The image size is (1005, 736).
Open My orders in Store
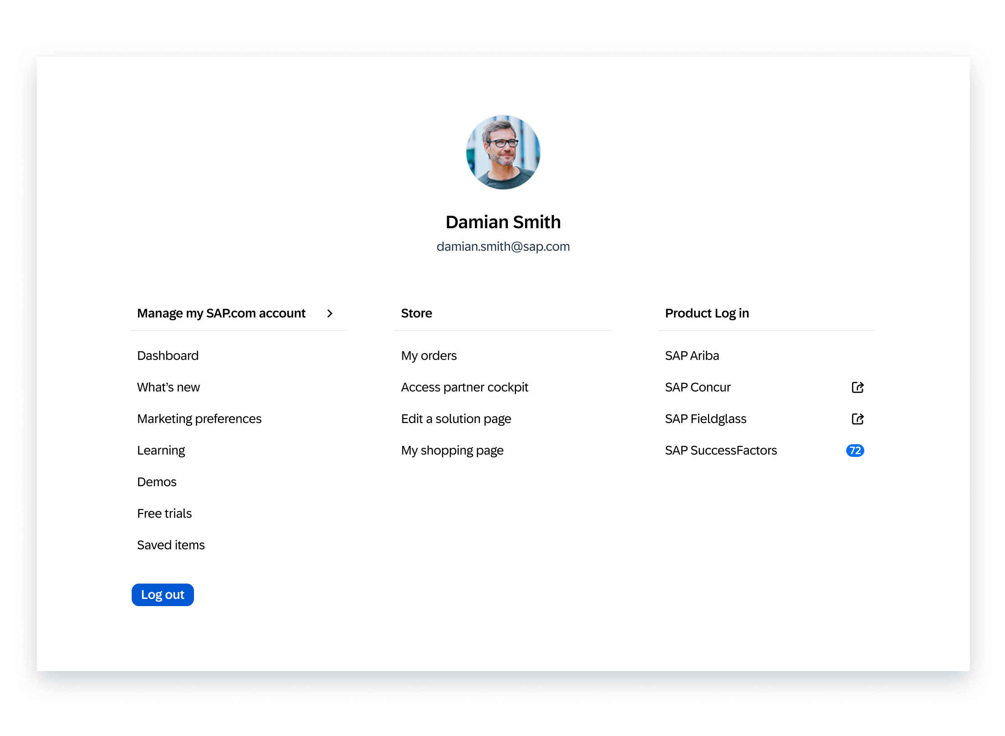(x=429, y=356)
